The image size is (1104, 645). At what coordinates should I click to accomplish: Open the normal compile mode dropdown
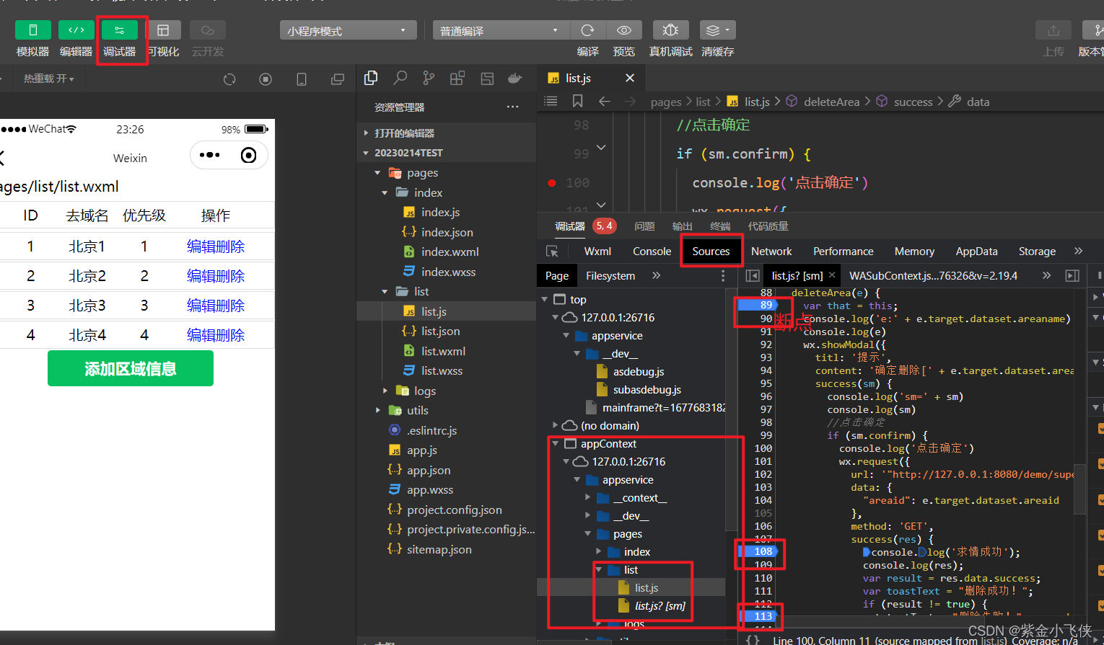[501, 30]
